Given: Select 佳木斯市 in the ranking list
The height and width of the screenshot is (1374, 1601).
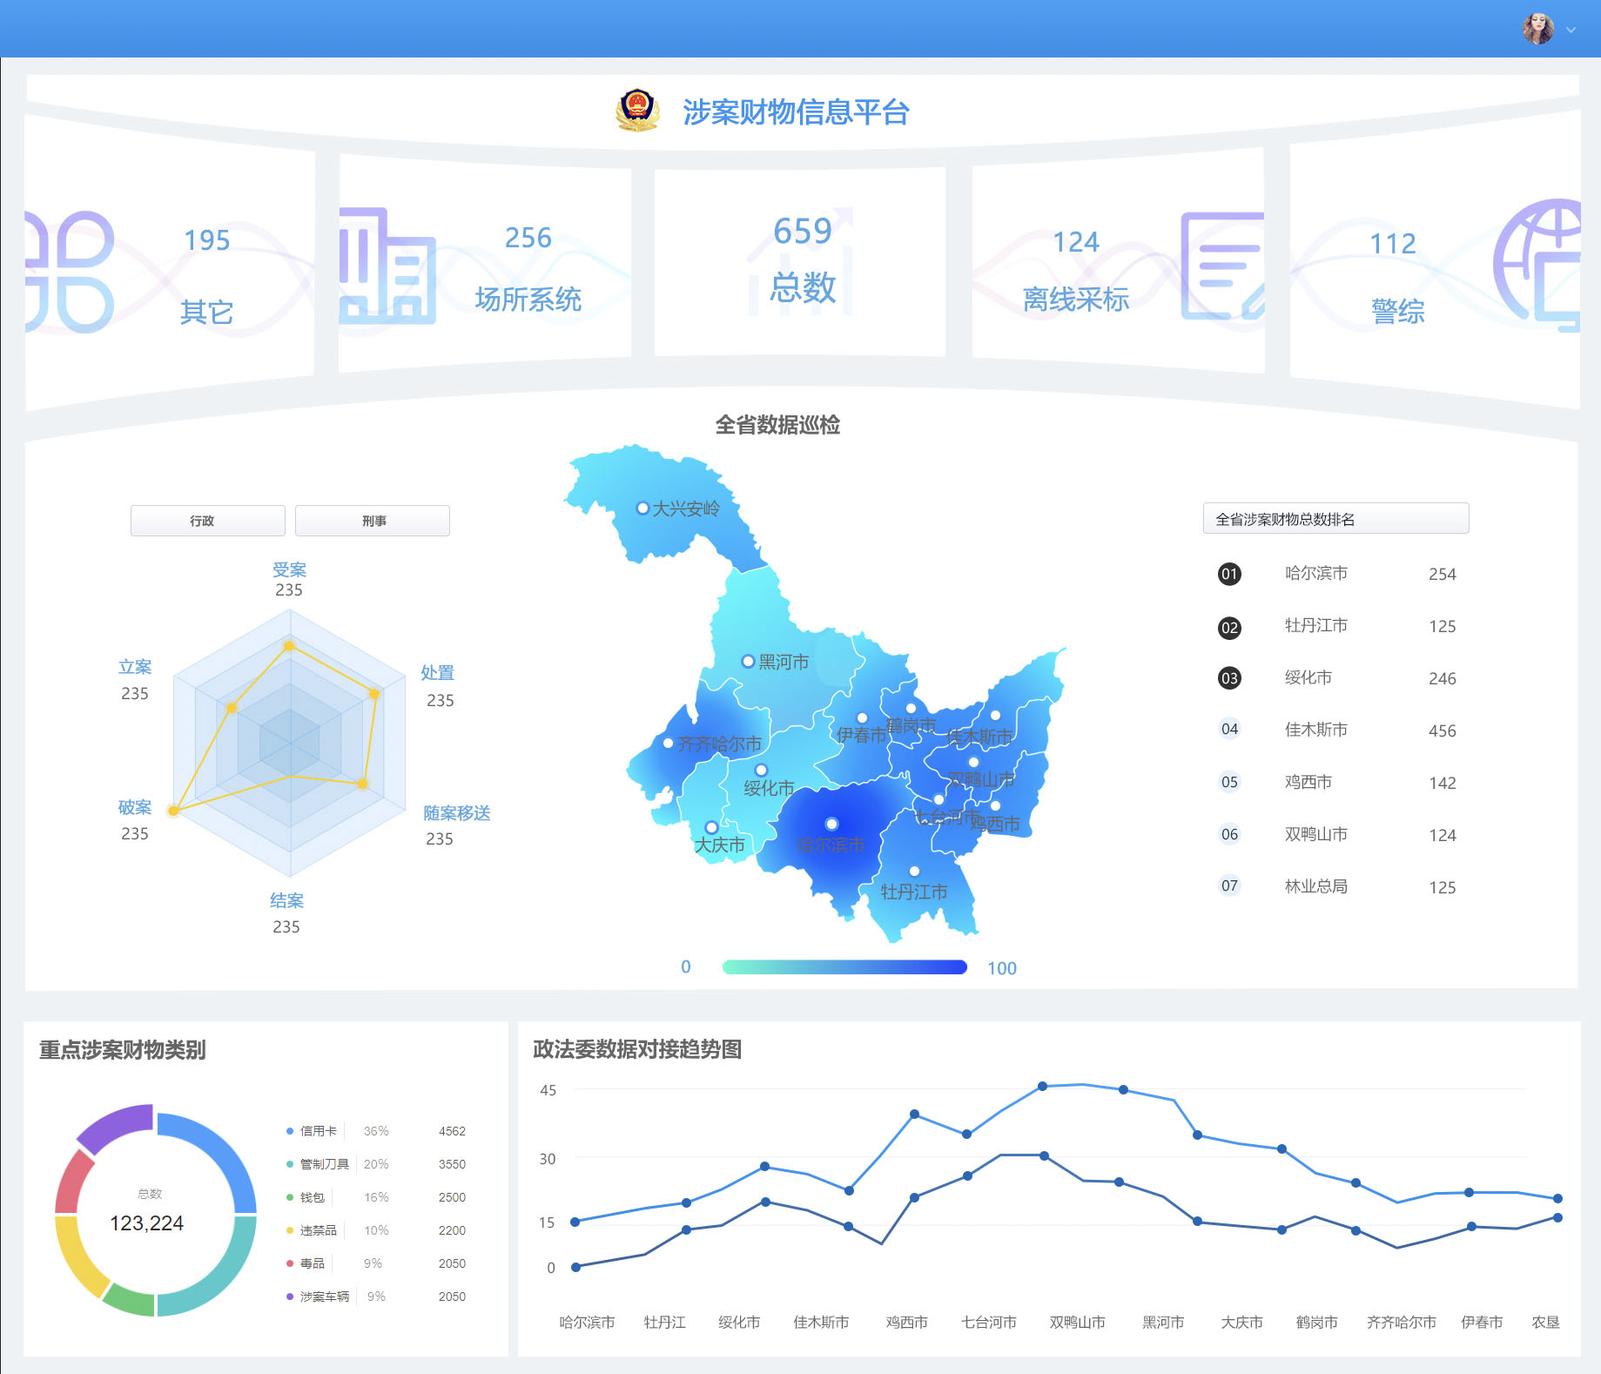Looking at the screenshot, I should coord(1315,730).
